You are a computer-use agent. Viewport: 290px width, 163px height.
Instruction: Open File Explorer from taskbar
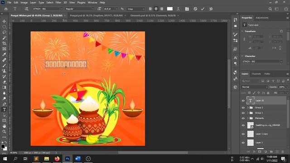[x=46, y=159]
